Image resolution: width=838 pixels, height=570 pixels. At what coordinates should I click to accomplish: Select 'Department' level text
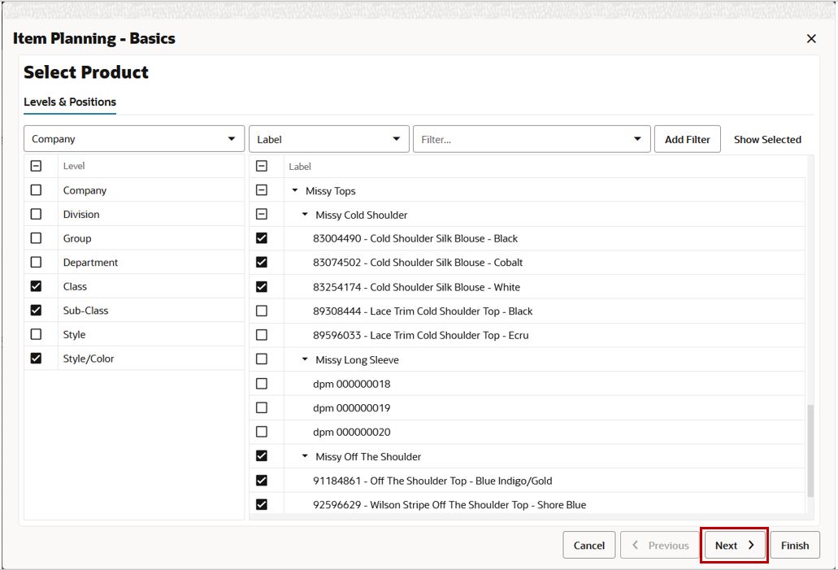[x=90, y=263]
